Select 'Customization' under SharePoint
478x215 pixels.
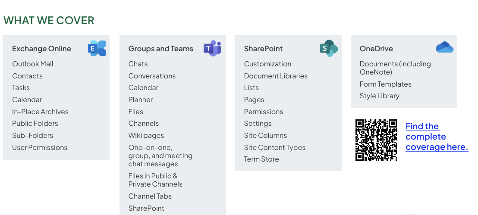click(x=267, y=64)
